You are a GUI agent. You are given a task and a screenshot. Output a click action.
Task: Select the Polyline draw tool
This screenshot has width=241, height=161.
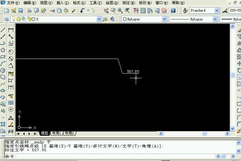(x=3, y=43)
